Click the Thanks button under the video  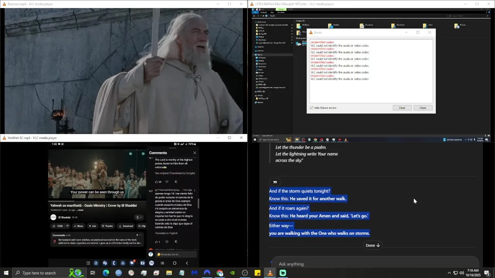tap(107, 226)
